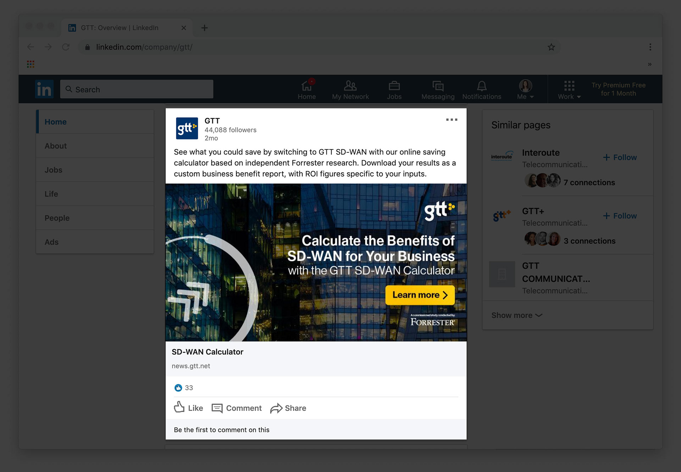681x472 pixels.
Task: Click the news.gtt.net source text
Action: pos(191,366)
